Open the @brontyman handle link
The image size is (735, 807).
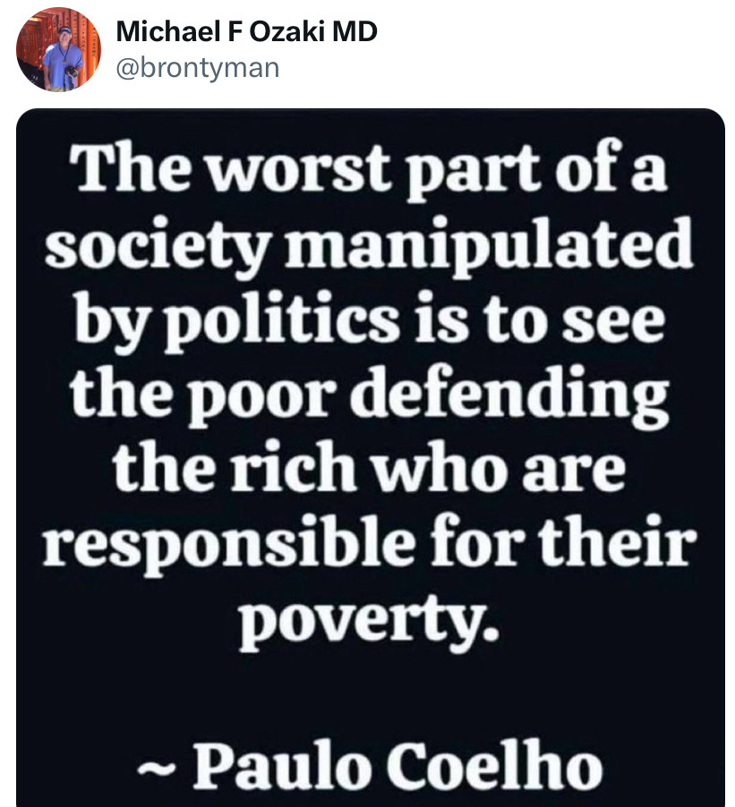tap(198, 69)
